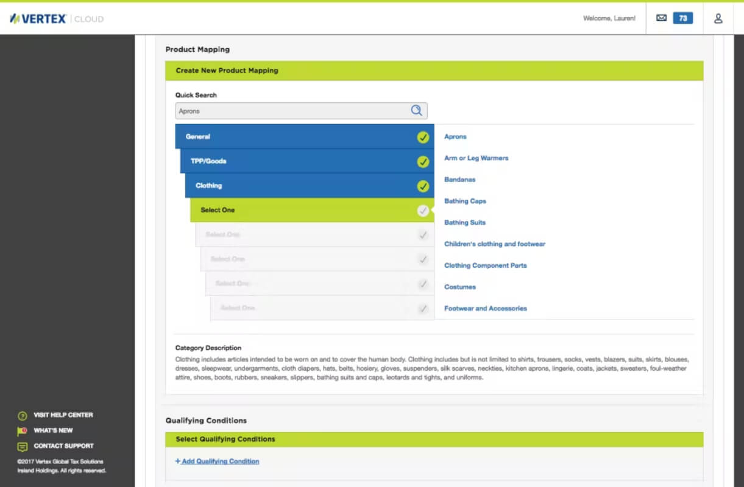This screenshot has height=487, width=744.
Task: Open the green Select One level
Action: [312, 210]
